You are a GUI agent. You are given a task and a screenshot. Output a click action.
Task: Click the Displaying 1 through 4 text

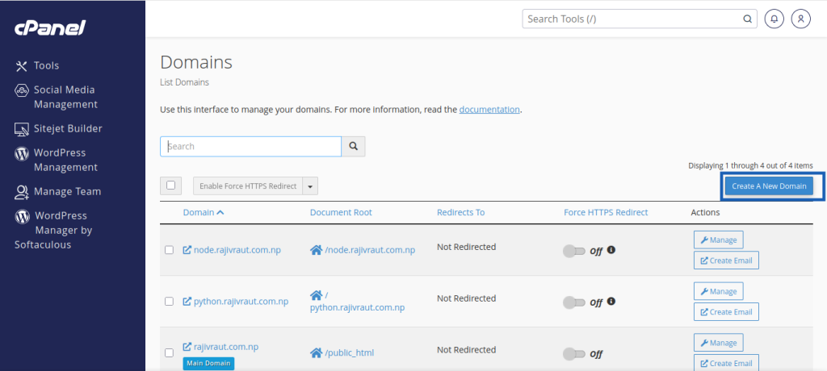pyautogui.click(x=750, y=165)
